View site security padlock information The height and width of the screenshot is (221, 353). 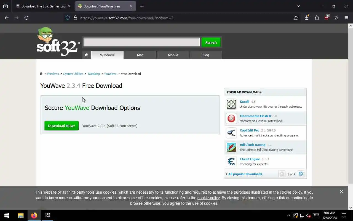pos(75,18)
